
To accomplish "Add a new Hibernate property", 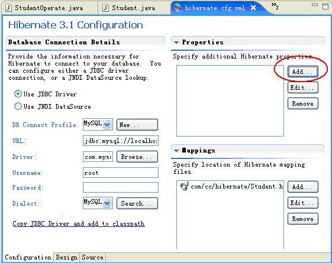I will (303, 72).
